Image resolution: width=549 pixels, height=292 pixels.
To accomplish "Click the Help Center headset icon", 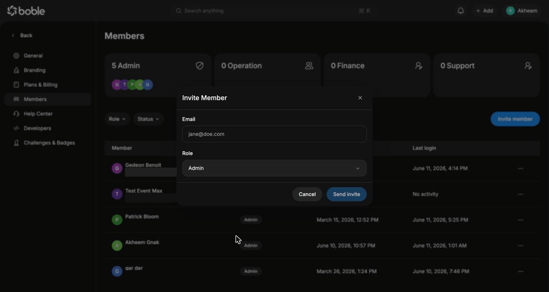I will coord(16,114).
